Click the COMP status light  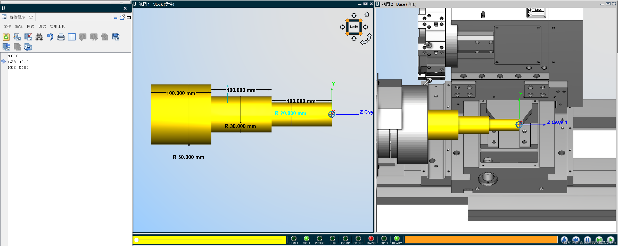(x=345, y=239)
